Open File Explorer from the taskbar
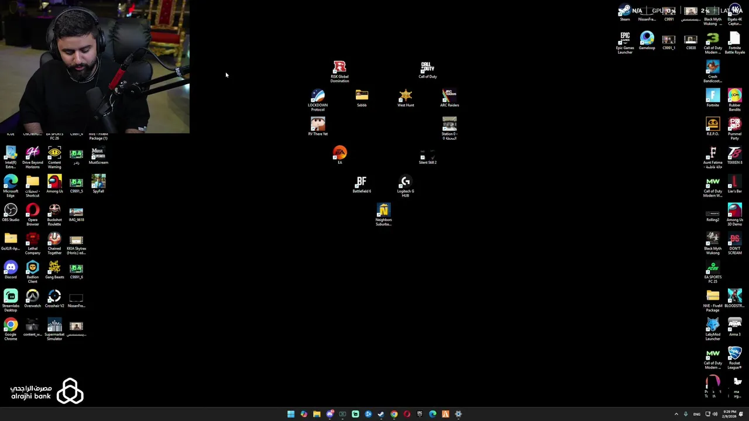This screenshot has height=421, width=749. [317, 414]
